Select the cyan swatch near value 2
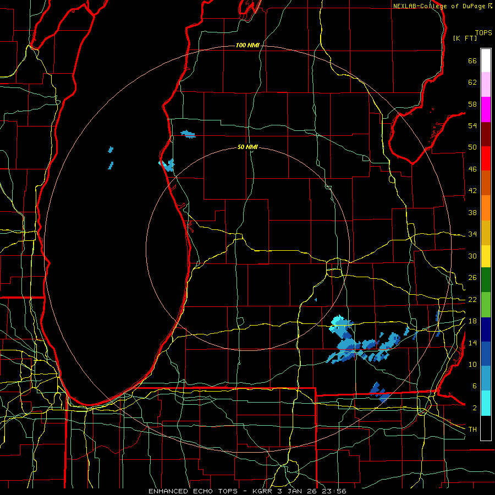 point(486,404)
